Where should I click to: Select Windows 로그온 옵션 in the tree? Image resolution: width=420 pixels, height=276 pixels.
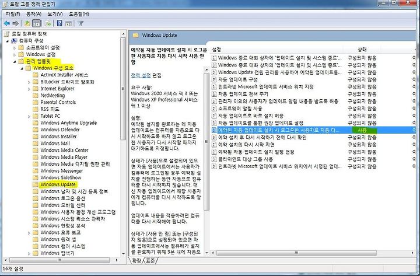point(62,198)
